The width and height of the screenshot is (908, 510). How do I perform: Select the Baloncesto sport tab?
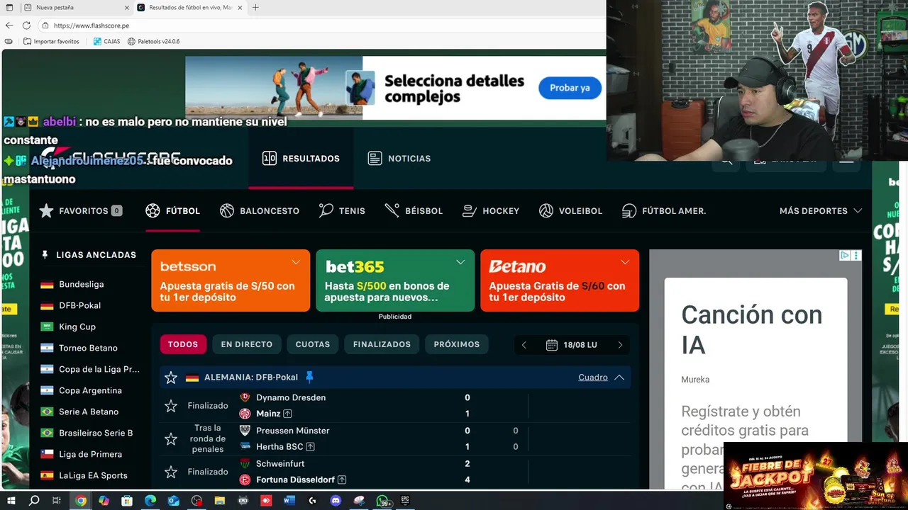coord(260,210)
